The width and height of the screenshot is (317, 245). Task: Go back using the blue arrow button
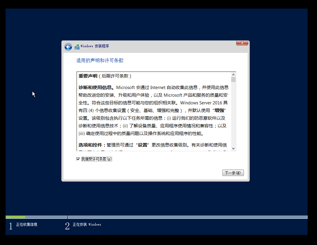coord(68,47)
